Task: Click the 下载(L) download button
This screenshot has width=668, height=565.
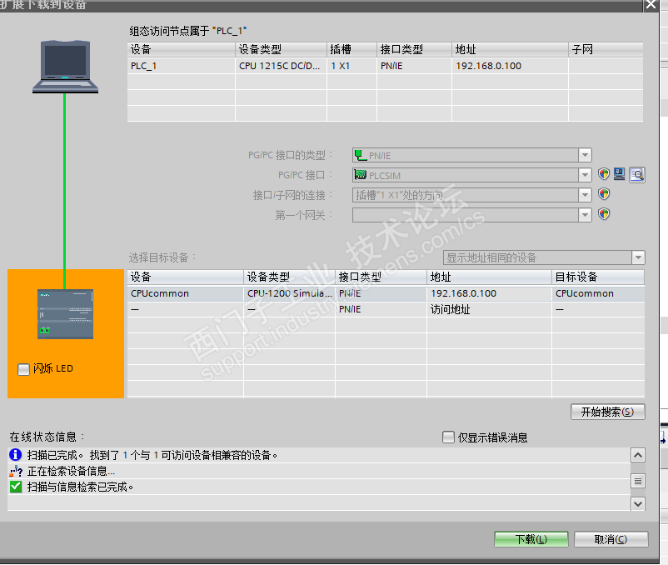Action: [x=531, y=539]
